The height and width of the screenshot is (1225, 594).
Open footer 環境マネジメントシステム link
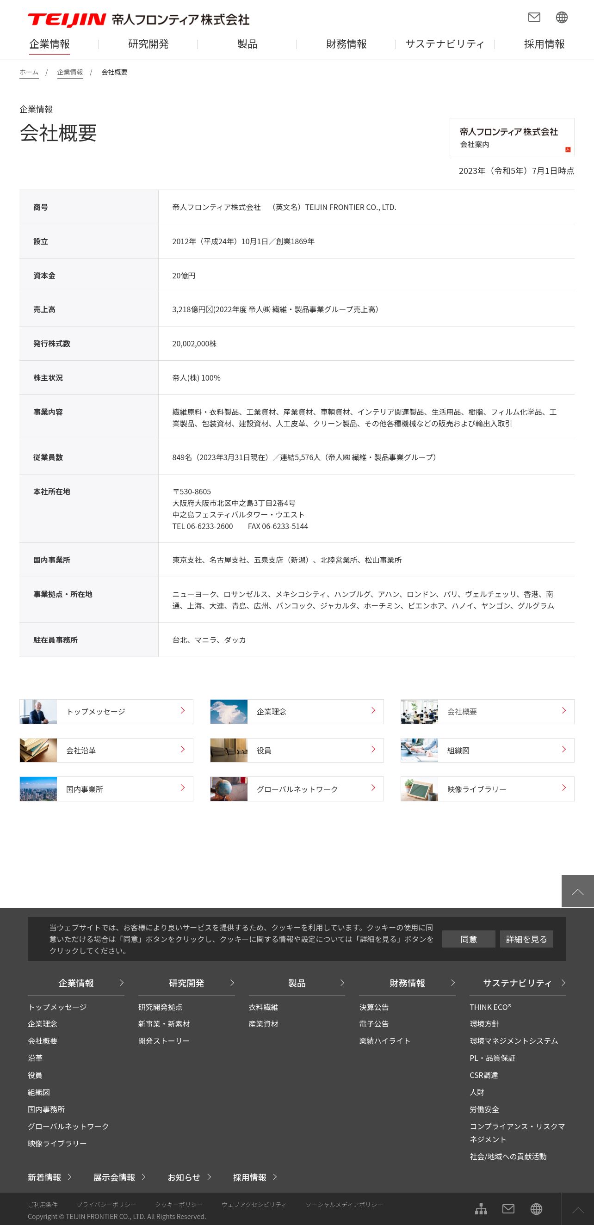click(x=514, y=1041)
